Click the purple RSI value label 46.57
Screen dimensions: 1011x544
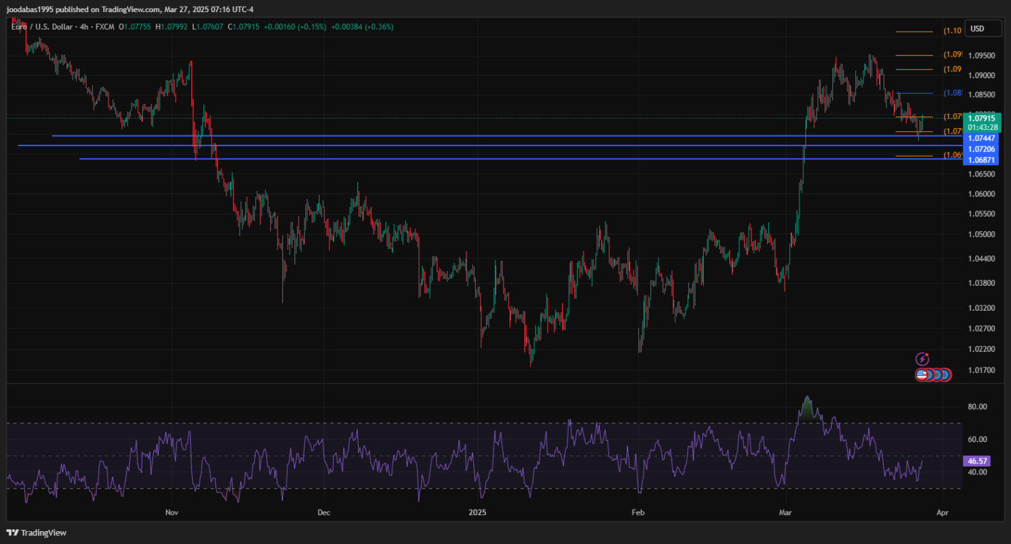(x=977, y=462)
